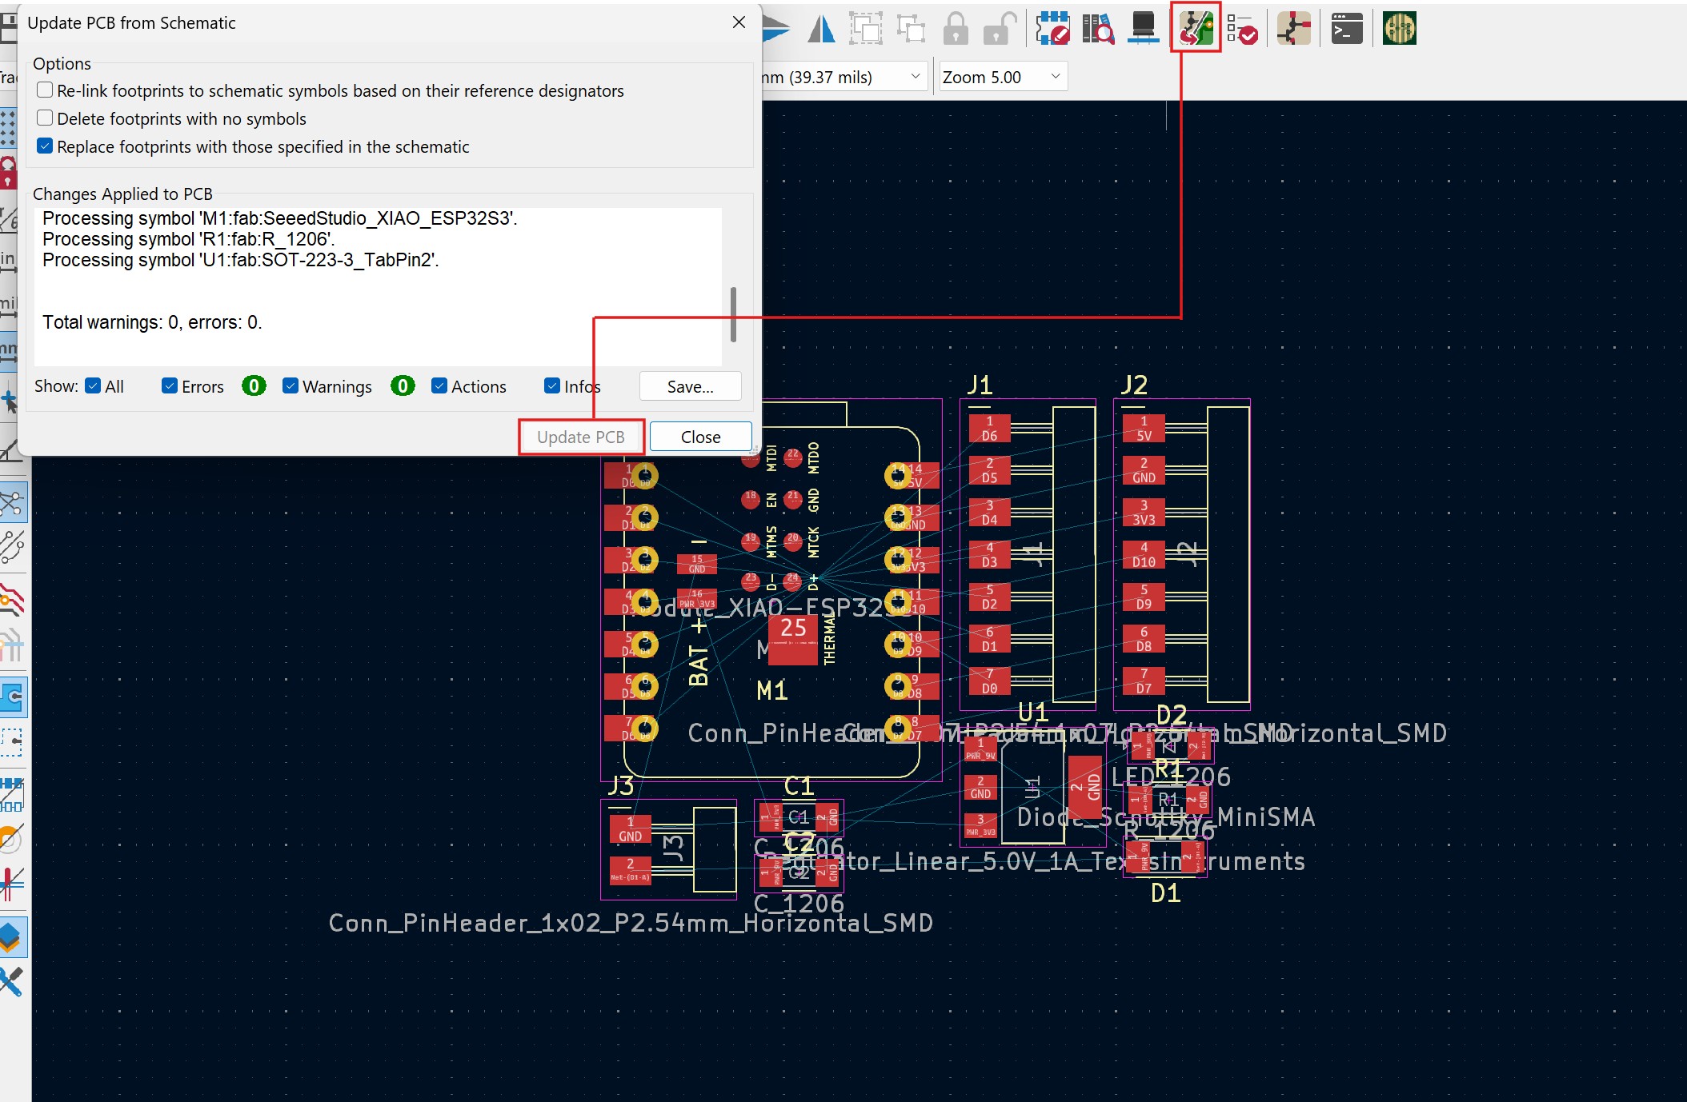The image size is (1687, 1102).
Task: Click the Group items icon
Action: click(866, 30)
